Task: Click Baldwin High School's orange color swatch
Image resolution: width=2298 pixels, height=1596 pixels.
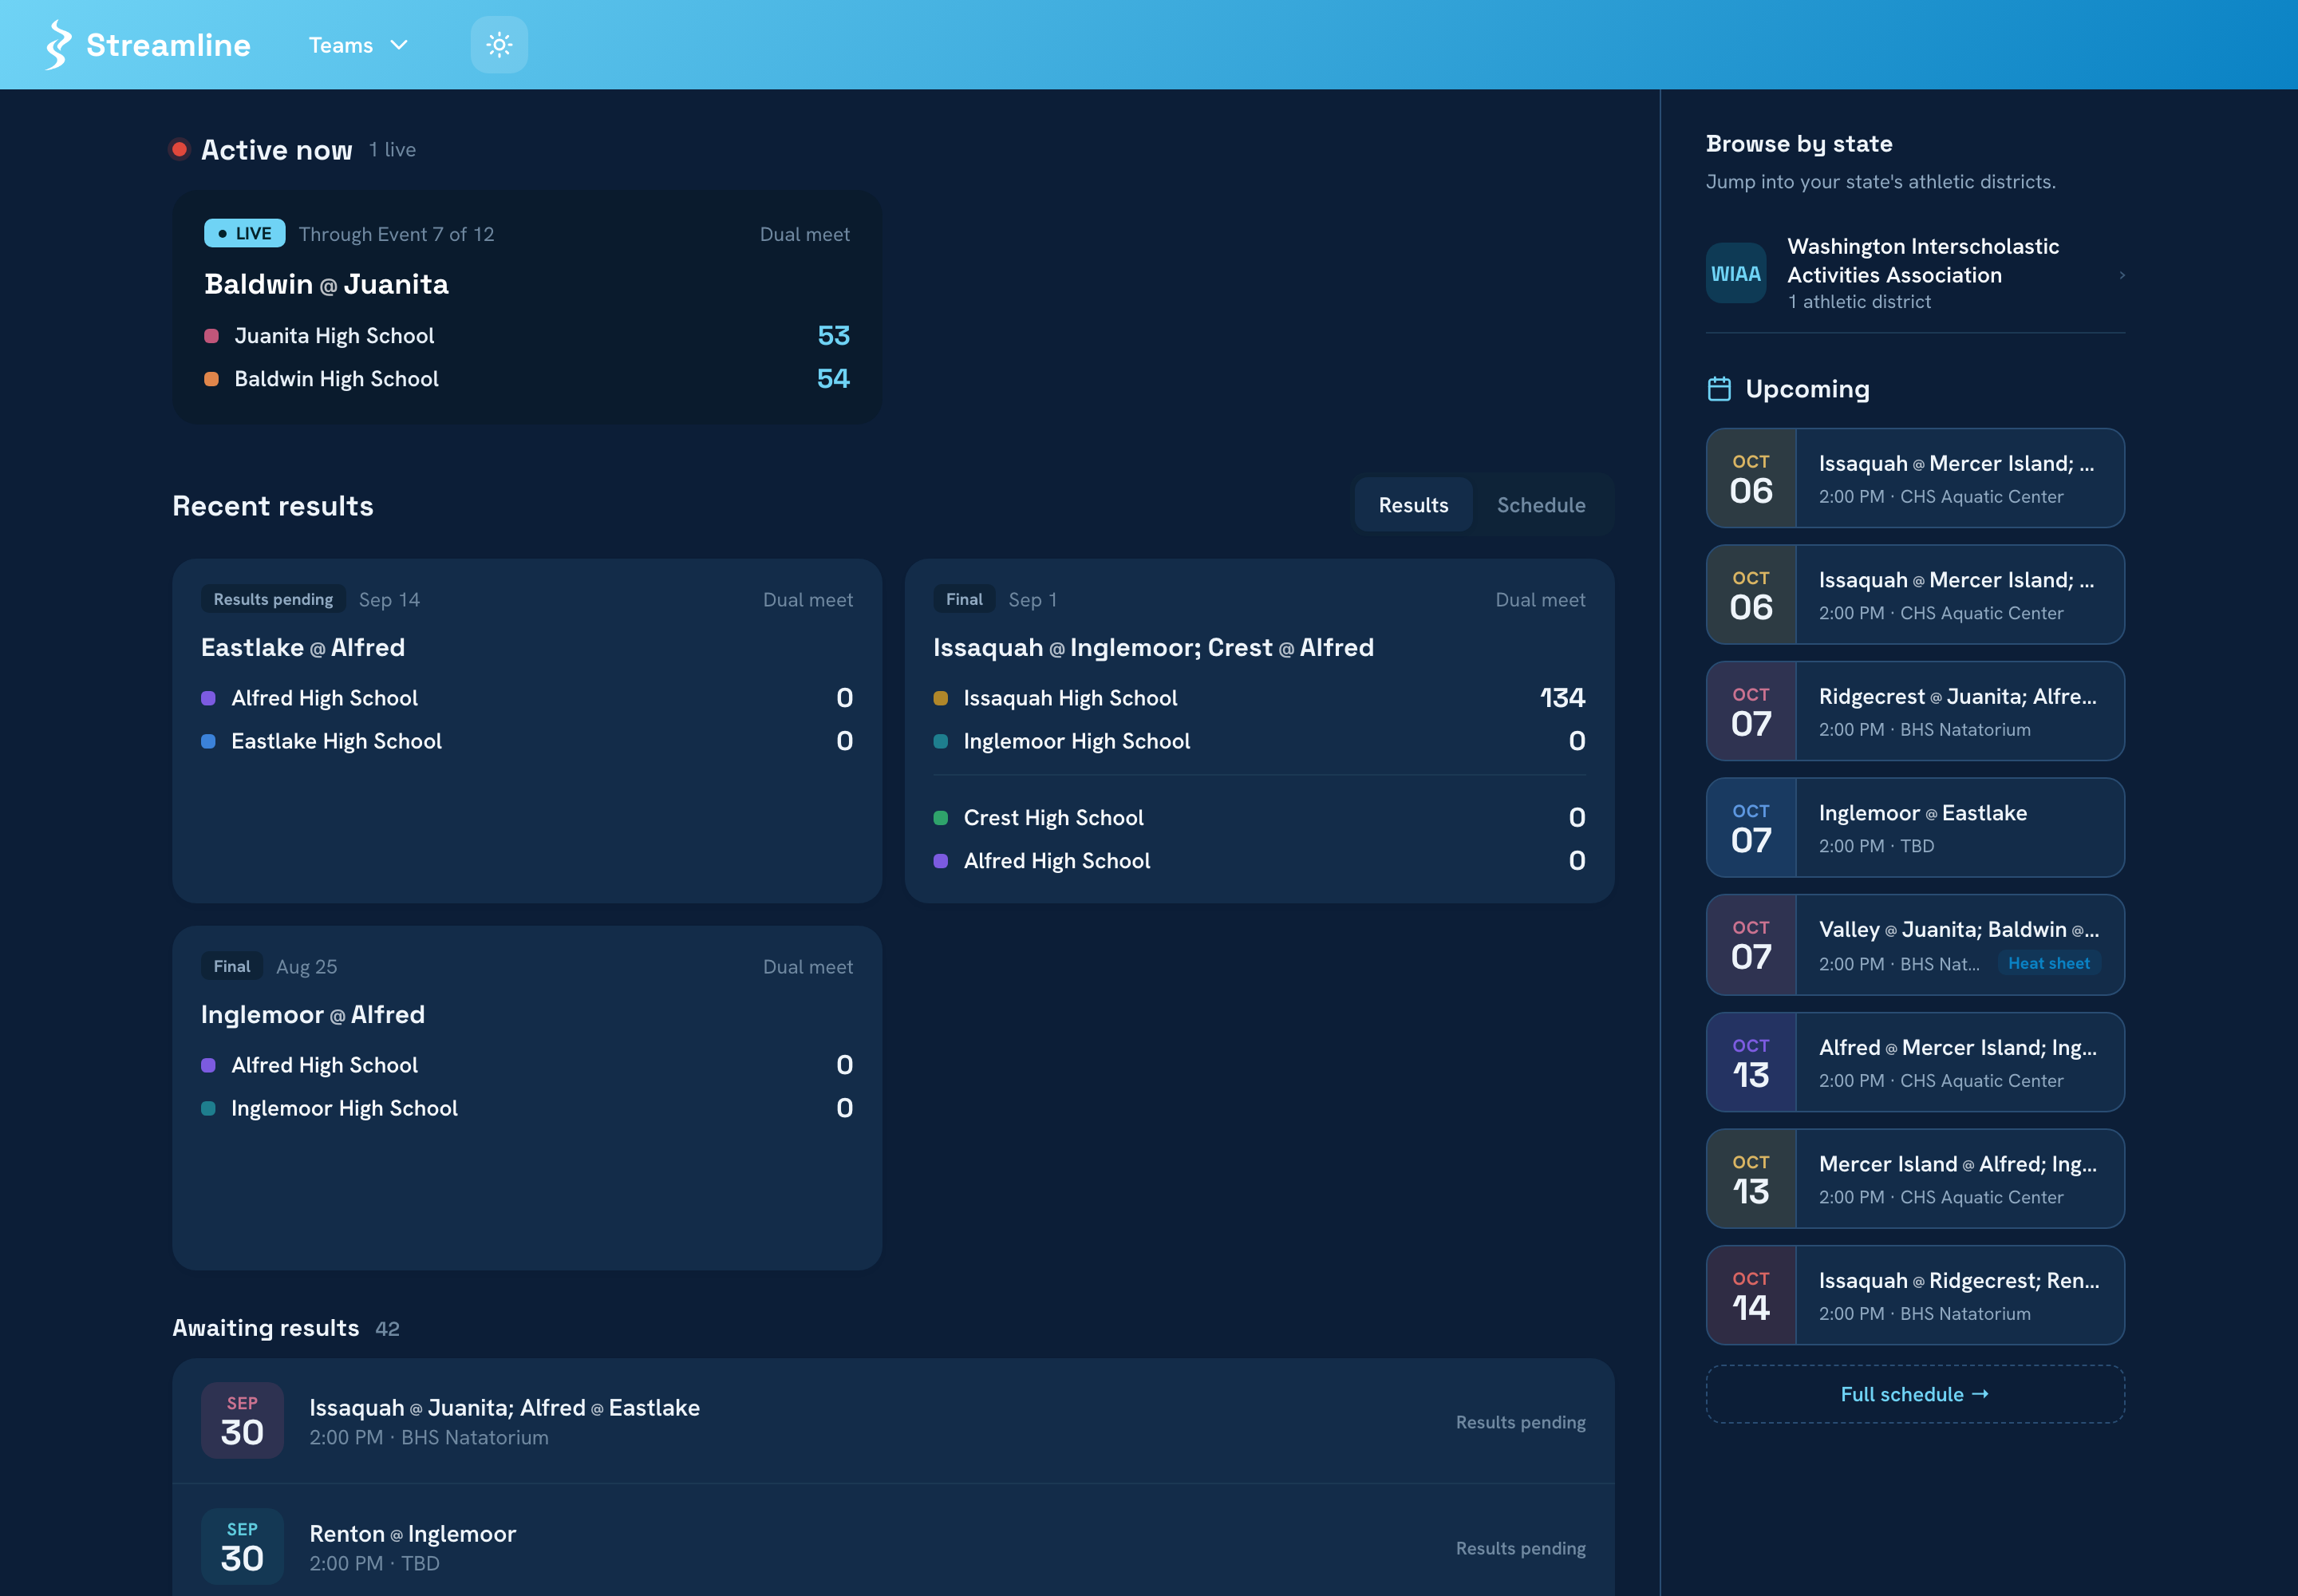Action: click(x=211, y=379)
